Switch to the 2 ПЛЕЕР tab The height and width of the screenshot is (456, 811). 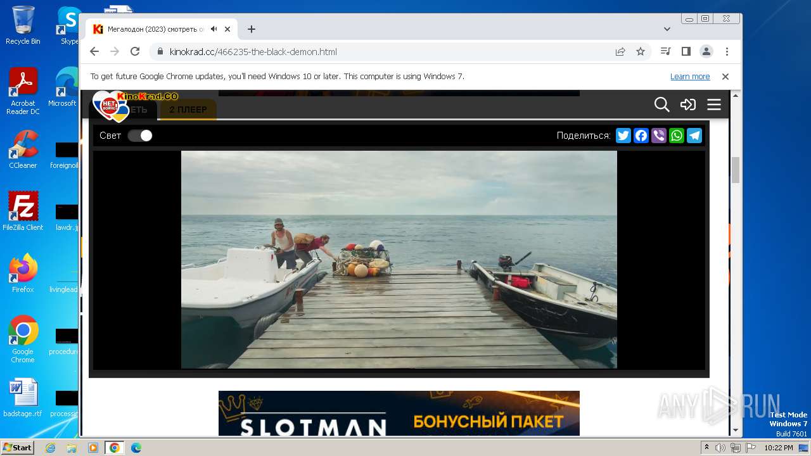point(188,110)
